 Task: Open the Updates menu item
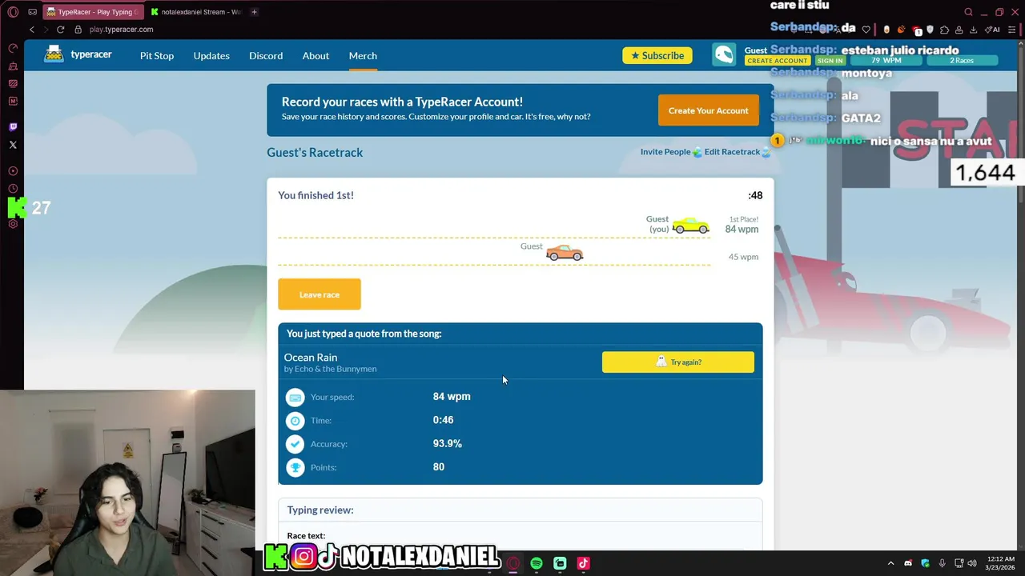211,55
